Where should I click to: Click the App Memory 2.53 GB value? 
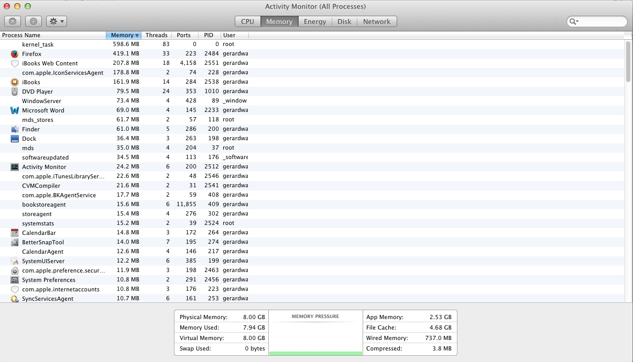440,317
